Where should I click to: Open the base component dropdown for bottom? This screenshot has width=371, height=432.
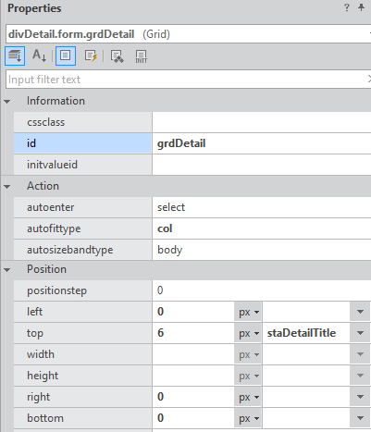point(360,418)
